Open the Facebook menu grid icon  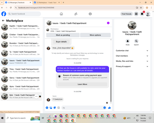(x=136, y=14)
